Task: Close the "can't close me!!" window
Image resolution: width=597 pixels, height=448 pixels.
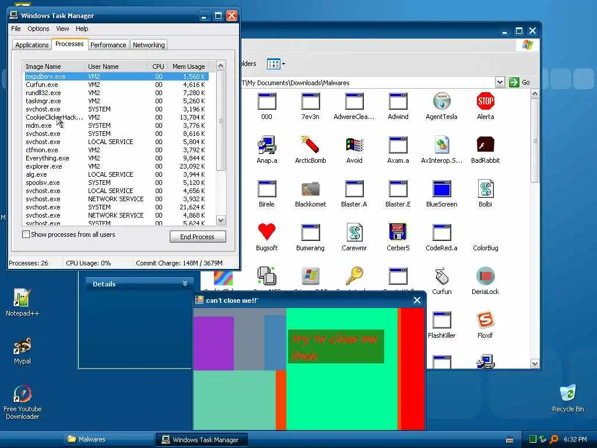Action: click(x=417, y=300)
